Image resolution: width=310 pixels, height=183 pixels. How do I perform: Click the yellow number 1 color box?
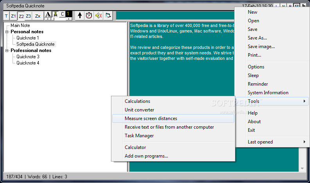(x=68, y=14)
